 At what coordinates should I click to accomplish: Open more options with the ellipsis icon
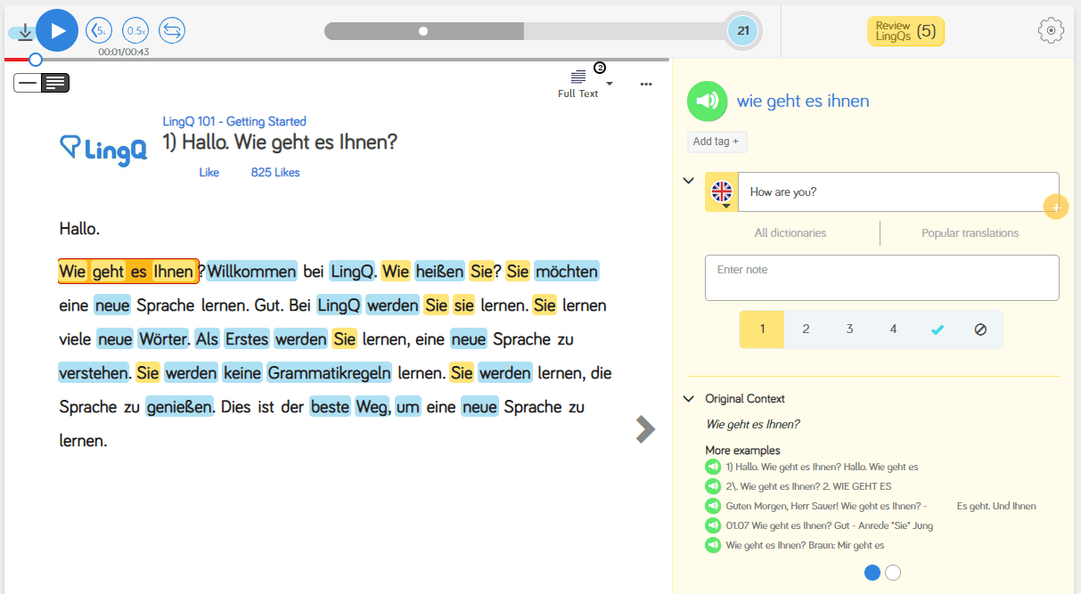pyautogui.click(x=645, y=83)
